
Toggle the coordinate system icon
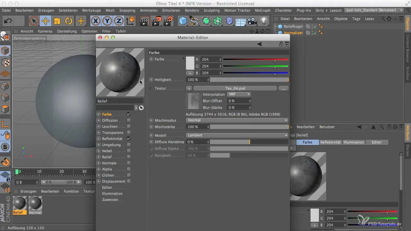[x=131, y=21]
